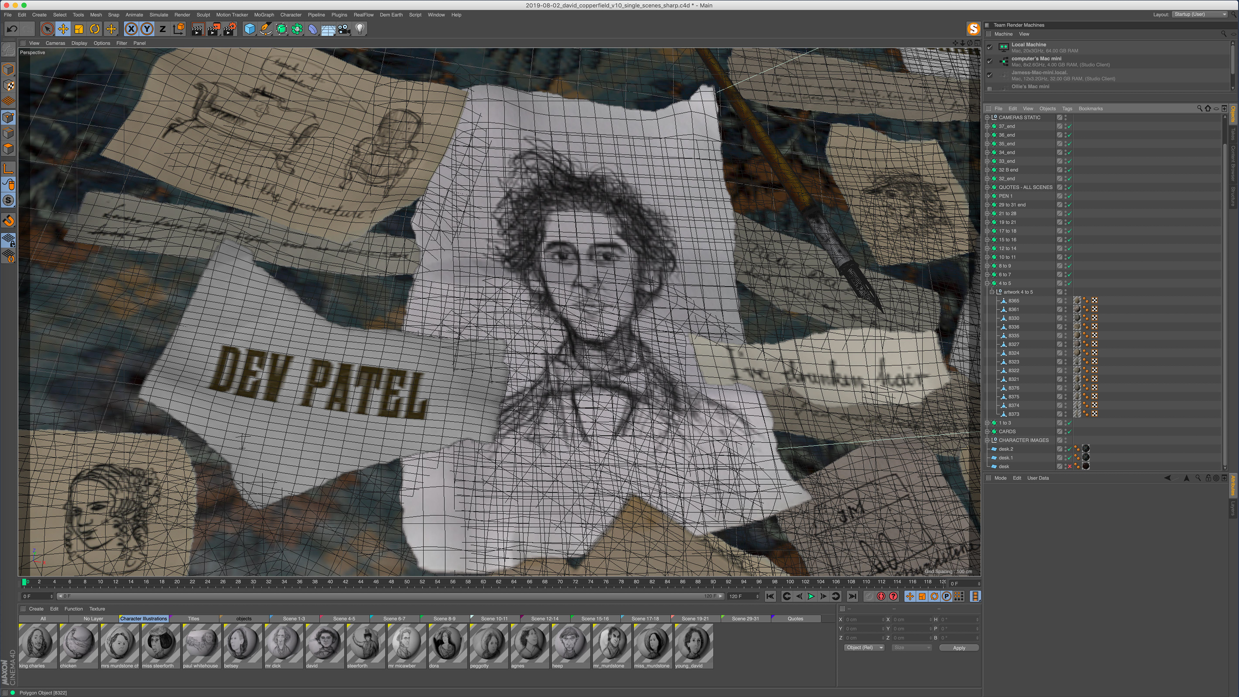This screenshot has width=1239, height=697.
Task: Click the orange S plugin icon
Action: pos(973,29)
